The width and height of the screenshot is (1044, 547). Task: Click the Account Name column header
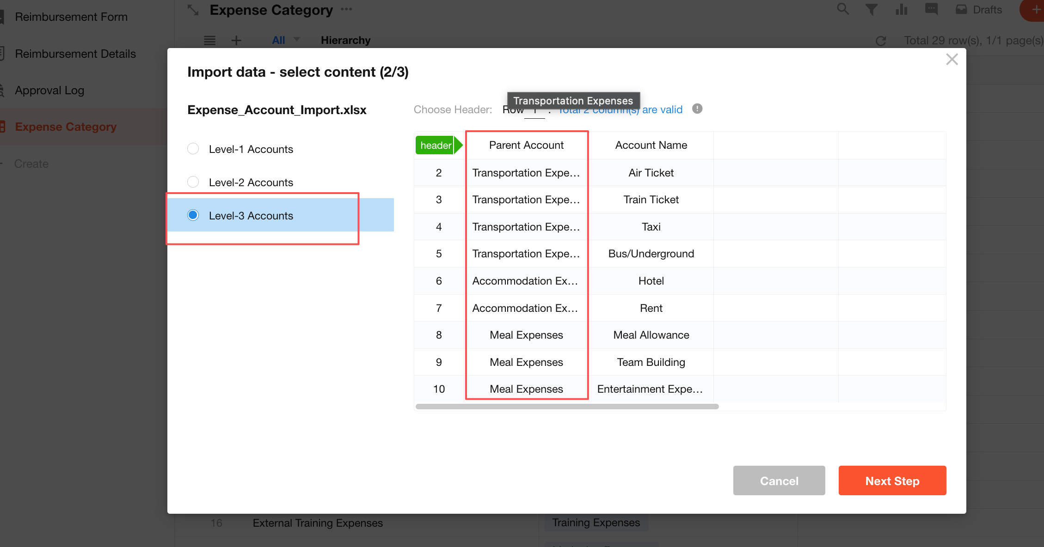[x=651, y=145]
